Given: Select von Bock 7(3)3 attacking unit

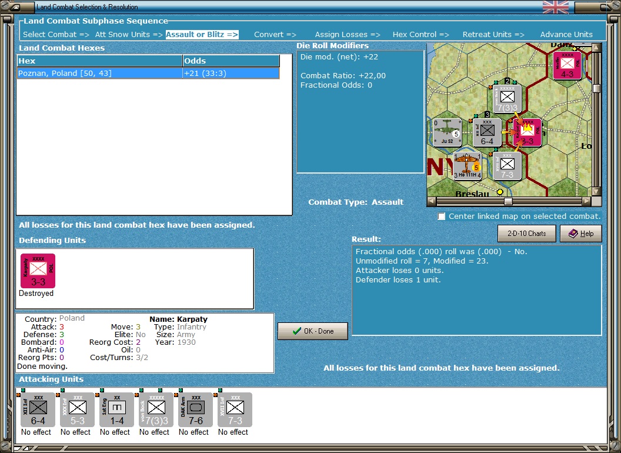Looking at the screenshot, I should click(156, 410).
